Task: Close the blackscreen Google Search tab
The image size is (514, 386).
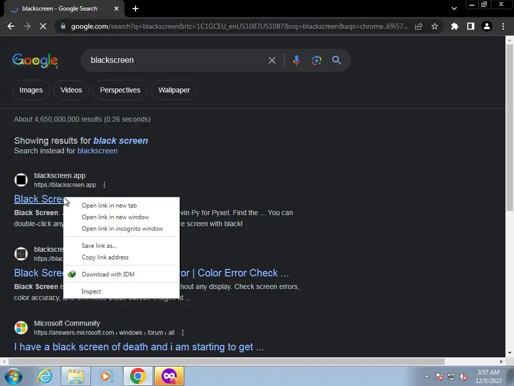Action: coord(116,9)
